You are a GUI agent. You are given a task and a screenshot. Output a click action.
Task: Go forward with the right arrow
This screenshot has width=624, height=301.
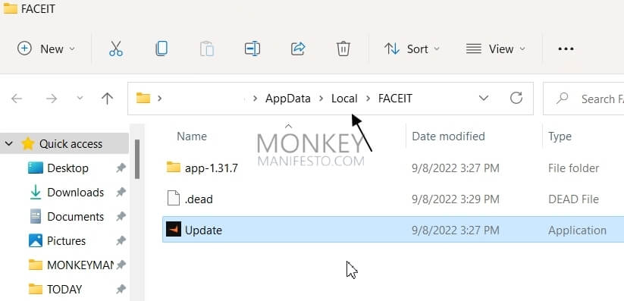tap(52, 99)
